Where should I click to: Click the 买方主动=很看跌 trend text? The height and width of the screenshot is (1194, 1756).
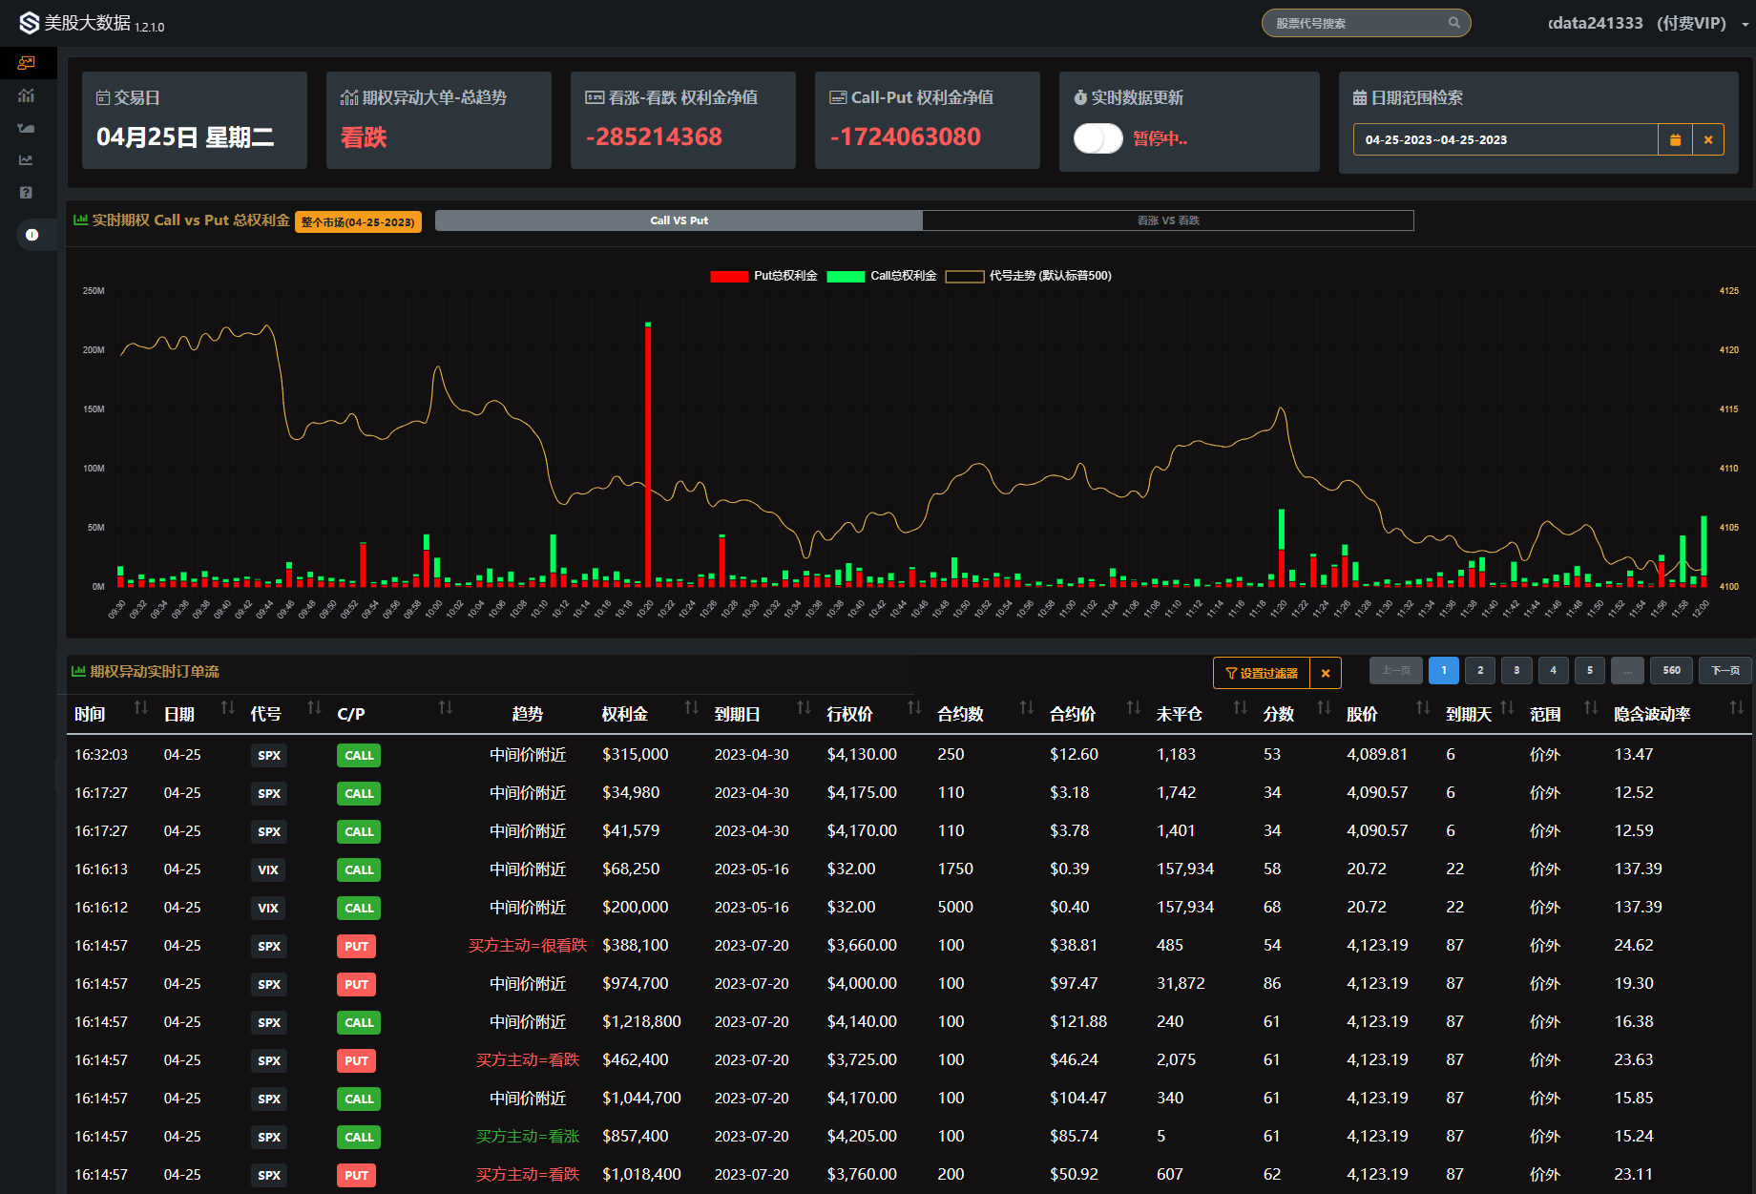(528, 946)
